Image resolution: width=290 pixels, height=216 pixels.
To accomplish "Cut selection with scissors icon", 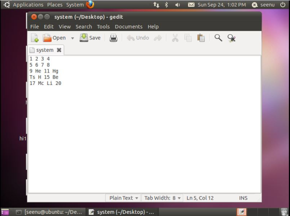I will [175, 38].
